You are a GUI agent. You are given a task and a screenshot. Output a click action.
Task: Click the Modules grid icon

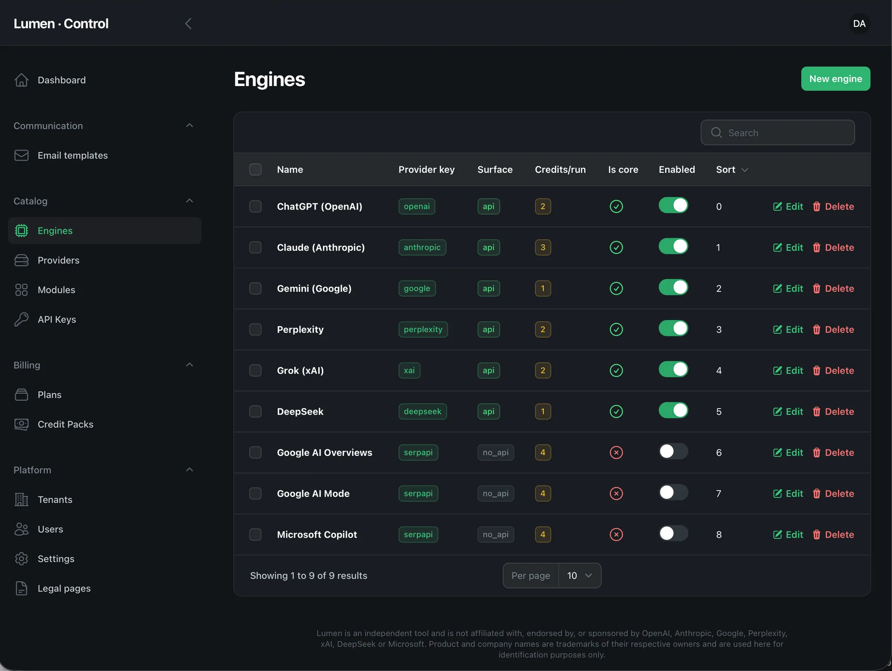pos(21,290)
